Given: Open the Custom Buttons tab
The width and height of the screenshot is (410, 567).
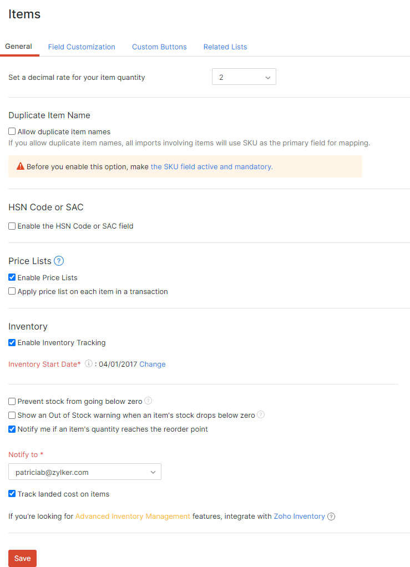Looking at the screenshot, I should [159, 47].
